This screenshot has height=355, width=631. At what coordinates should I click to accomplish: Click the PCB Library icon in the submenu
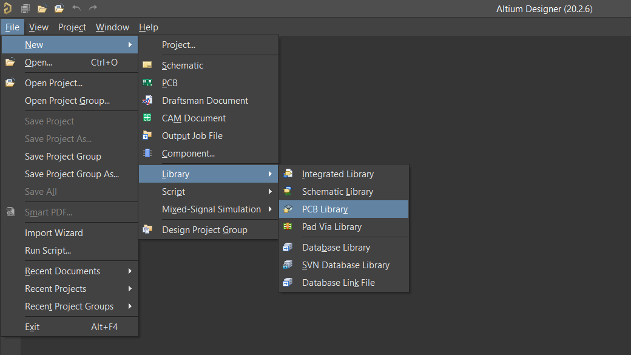(x=288, y=209)
